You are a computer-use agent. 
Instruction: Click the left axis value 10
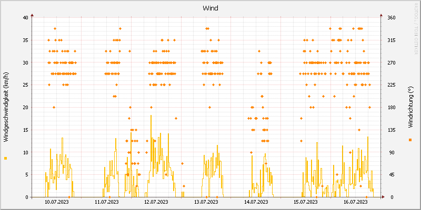[x=25, y=152]
